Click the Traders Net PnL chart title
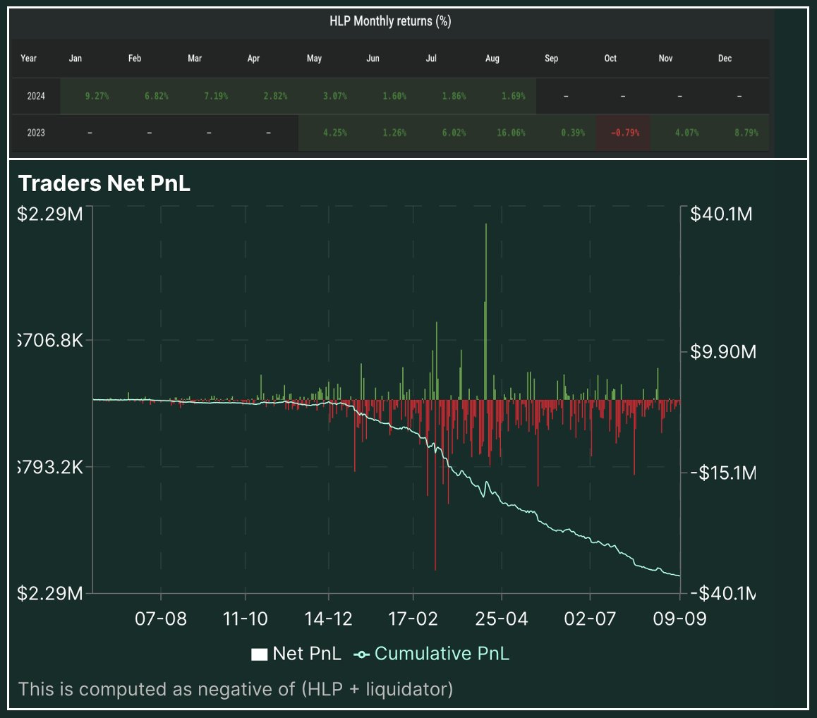Viewport: 817px width, 718px height. [103, 183]
